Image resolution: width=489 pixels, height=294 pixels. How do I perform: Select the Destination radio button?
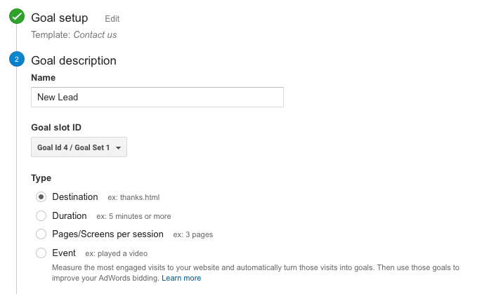pyautogui.click(x=41, y=197)
